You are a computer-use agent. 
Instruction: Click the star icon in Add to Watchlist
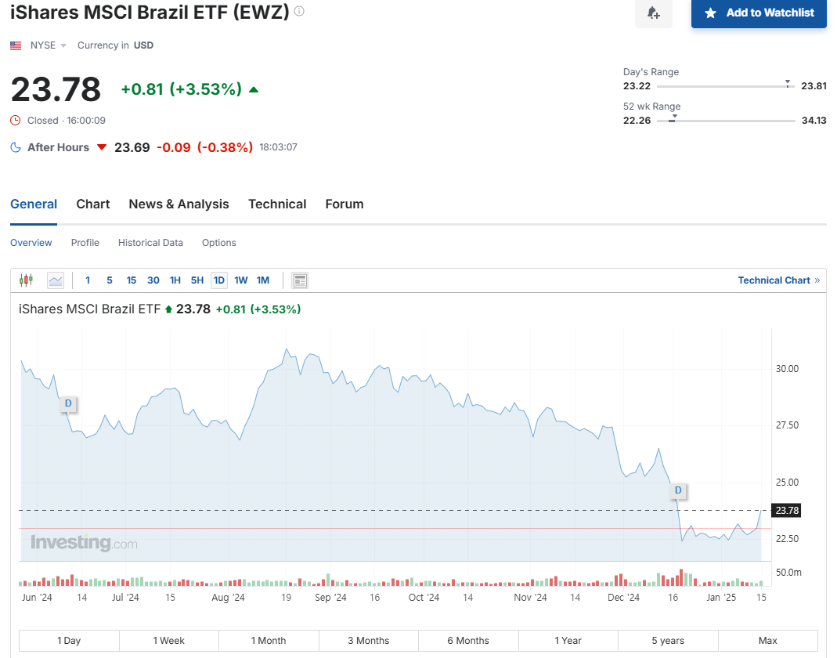coord(710,13)
